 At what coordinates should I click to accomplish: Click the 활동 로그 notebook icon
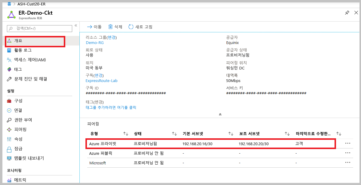tap(9, 50)
